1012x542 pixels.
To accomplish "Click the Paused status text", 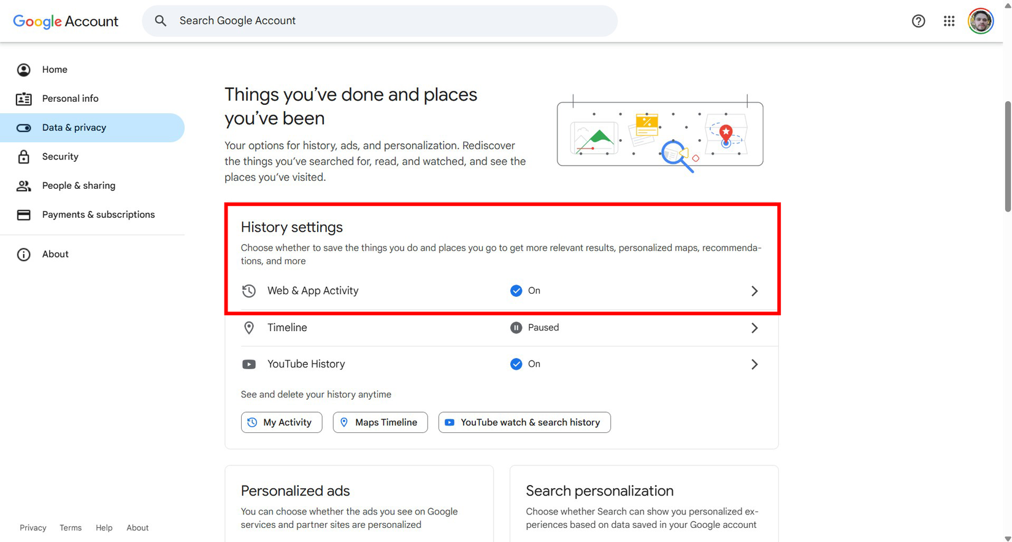I will click(x=543, y=327).
